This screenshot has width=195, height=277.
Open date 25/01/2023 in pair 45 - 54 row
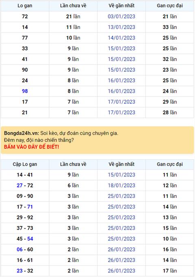point(121,238)
